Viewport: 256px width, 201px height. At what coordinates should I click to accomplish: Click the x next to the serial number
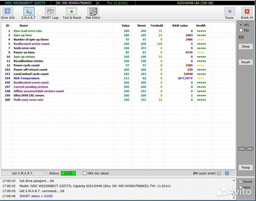(x=98, y=3)
